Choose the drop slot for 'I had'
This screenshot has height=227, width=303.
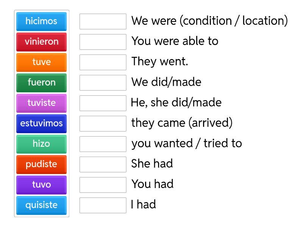pos(103,205)
